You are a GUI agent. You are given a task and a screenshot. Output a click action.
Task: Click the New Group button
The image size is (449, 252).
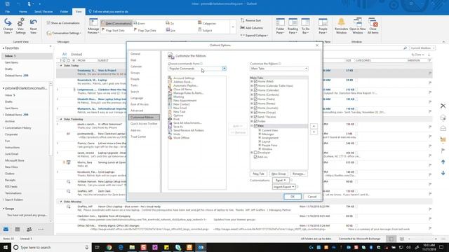pos(279,174)
